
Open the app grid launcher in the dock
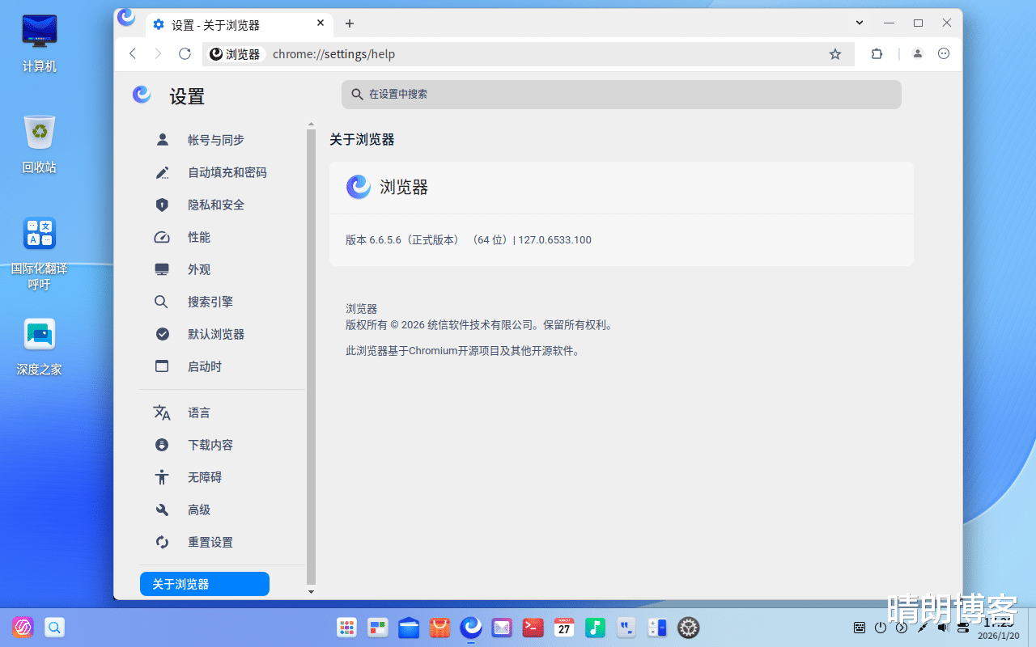tap(347, 628)
